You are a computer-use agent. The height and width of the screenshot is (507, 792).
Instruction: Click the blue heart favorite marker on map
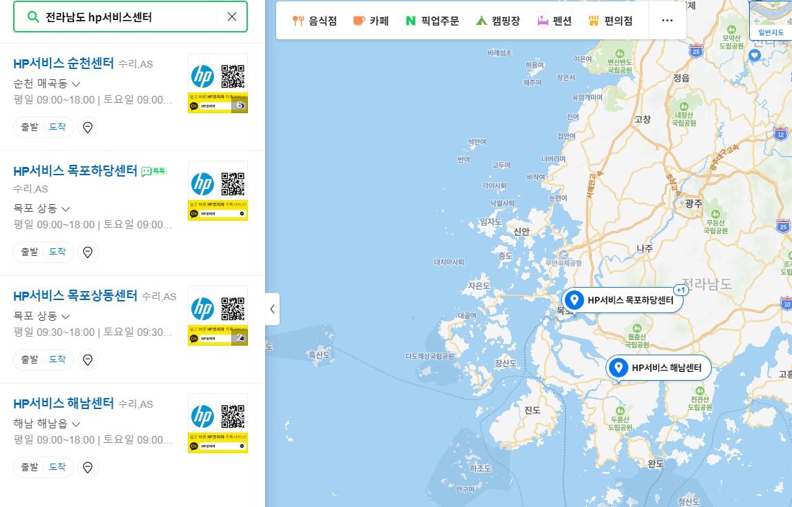[x=755, y=55]
